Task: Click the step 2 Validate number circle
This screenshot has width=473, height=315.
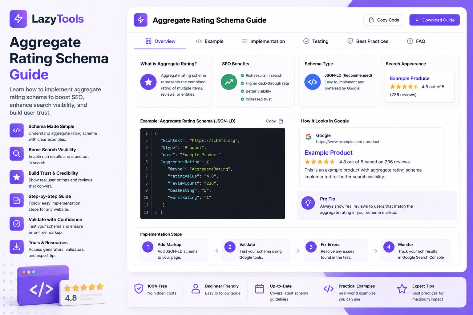Action: (x=230, y=247)
